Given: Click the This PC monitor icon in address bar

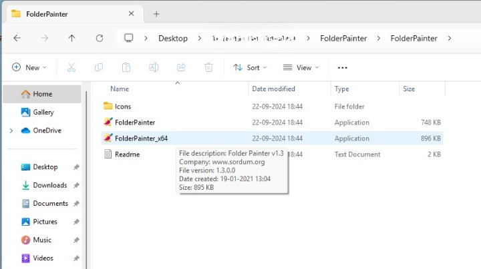Looking at the screenshot, I should [128, 38].
